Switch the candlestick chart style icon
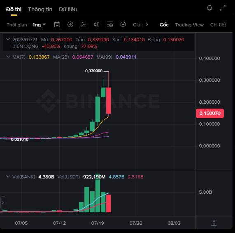The height and width of the screenshot is (233, 235). 97,24
